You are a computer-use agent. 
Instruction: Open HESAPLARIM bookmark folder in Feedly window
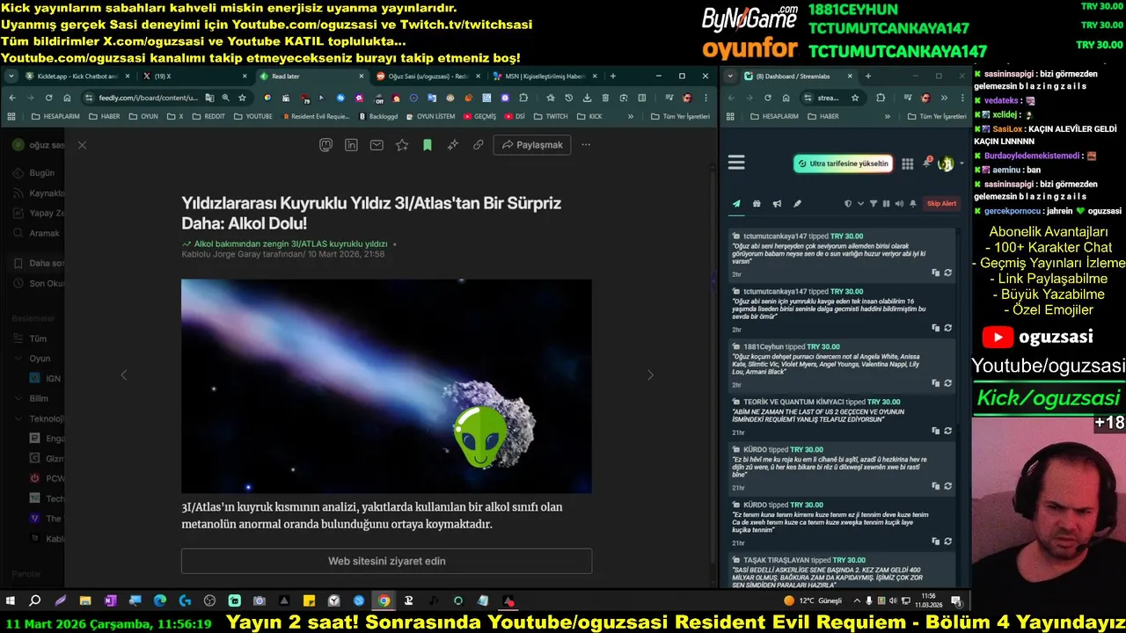pos(57,116)
